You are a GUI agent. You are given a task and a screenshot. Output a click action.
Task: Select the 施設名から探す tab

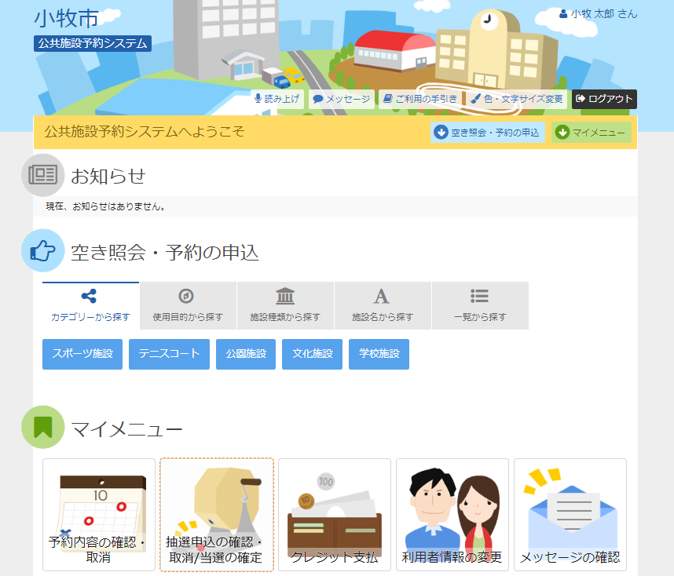[x=383, y=305]
